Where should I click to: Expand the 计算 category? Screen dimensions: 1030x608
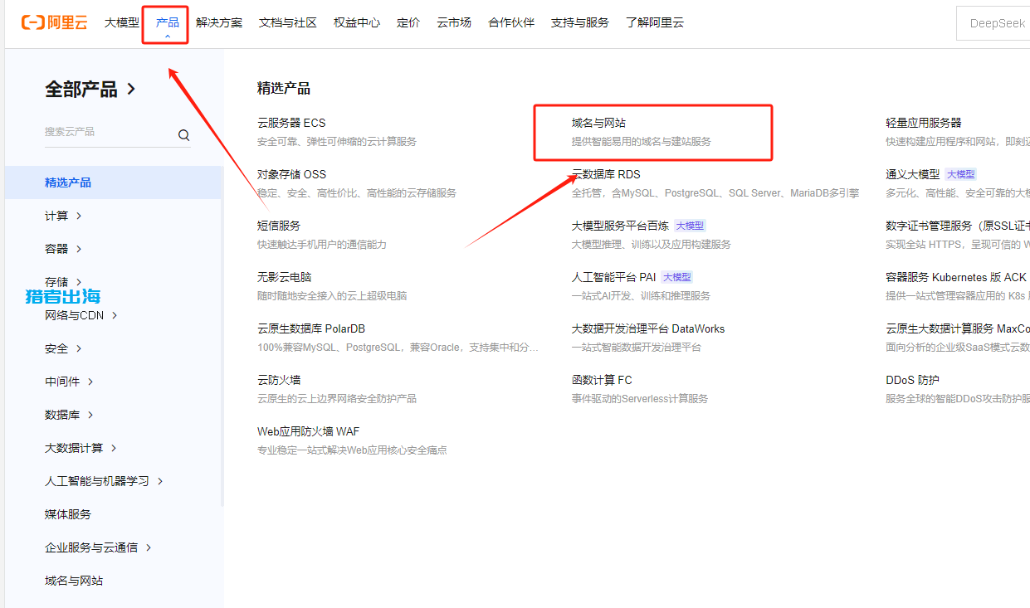(x=63, y=216)
